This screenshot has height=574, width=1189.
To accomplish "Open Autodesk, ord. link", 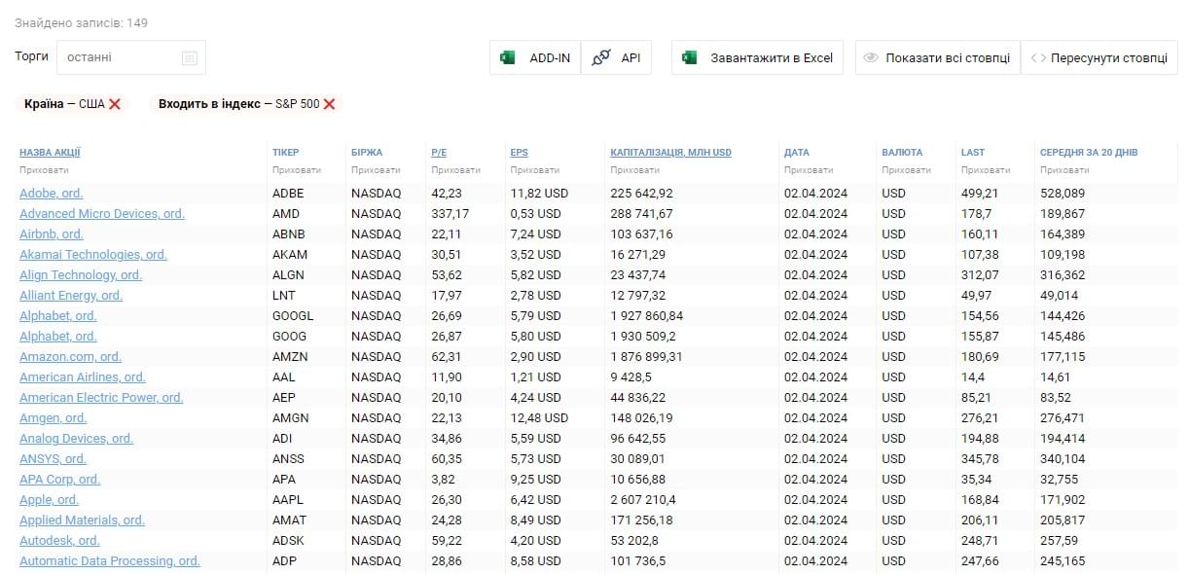I will 59,540.
